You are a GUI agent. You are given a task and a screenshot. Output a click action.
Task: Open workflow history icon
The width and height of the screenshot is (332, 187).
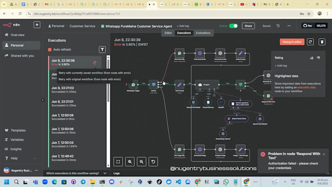tap(278, 26)
